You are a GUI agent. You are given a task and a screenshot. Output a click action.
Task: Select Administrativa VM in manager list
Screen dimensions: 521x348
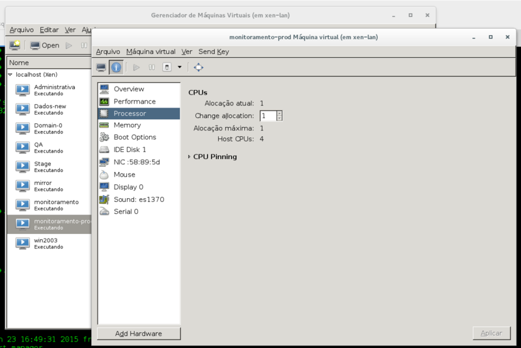[x=49, y=90]
